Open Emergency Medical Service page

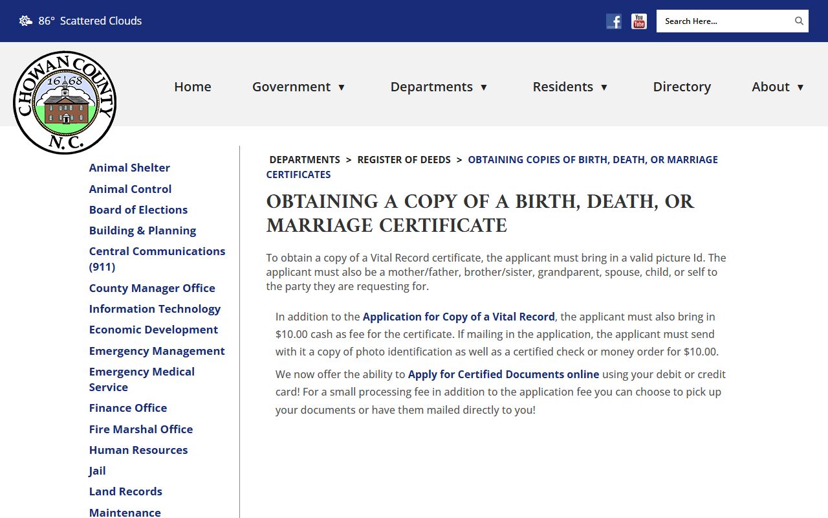142,379
